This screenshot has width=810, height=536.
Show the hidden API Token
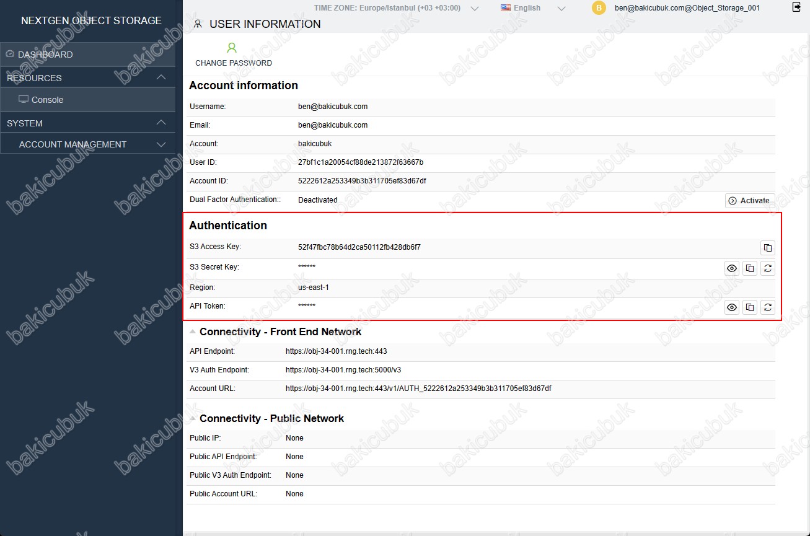(732, 307)
